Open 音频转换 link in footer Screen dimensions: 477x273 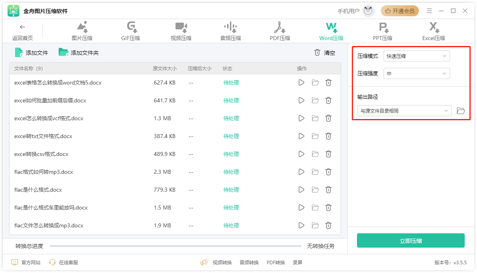[x=249, y=262]
